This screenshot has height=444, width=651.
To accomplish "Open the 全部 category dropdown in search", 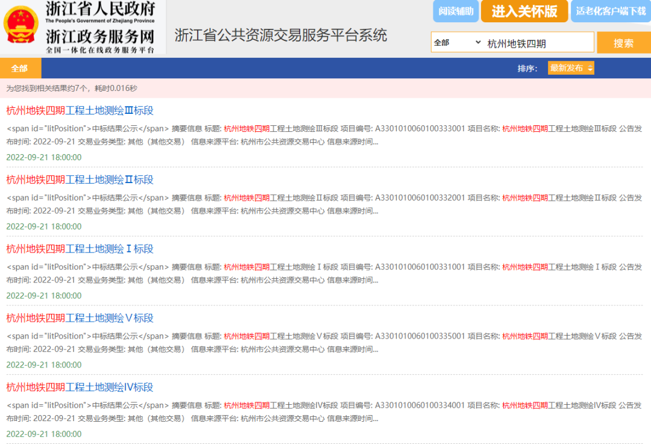I will point(457,42).
